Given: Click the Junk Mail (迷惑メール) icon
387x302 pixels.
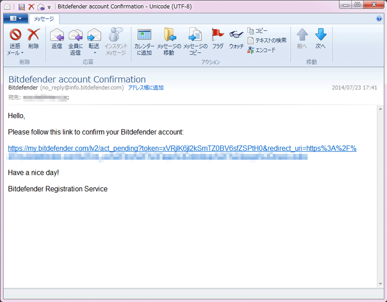Looking at the screenshot, I should 15,34.
